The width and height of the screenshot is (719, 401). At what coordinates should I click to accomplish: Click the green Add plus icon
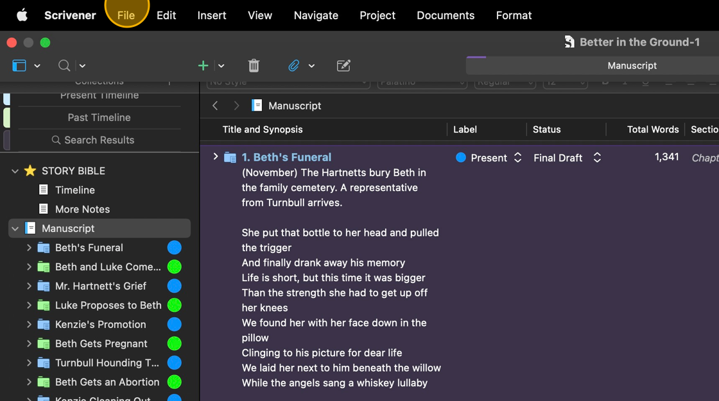pos(203,65)
